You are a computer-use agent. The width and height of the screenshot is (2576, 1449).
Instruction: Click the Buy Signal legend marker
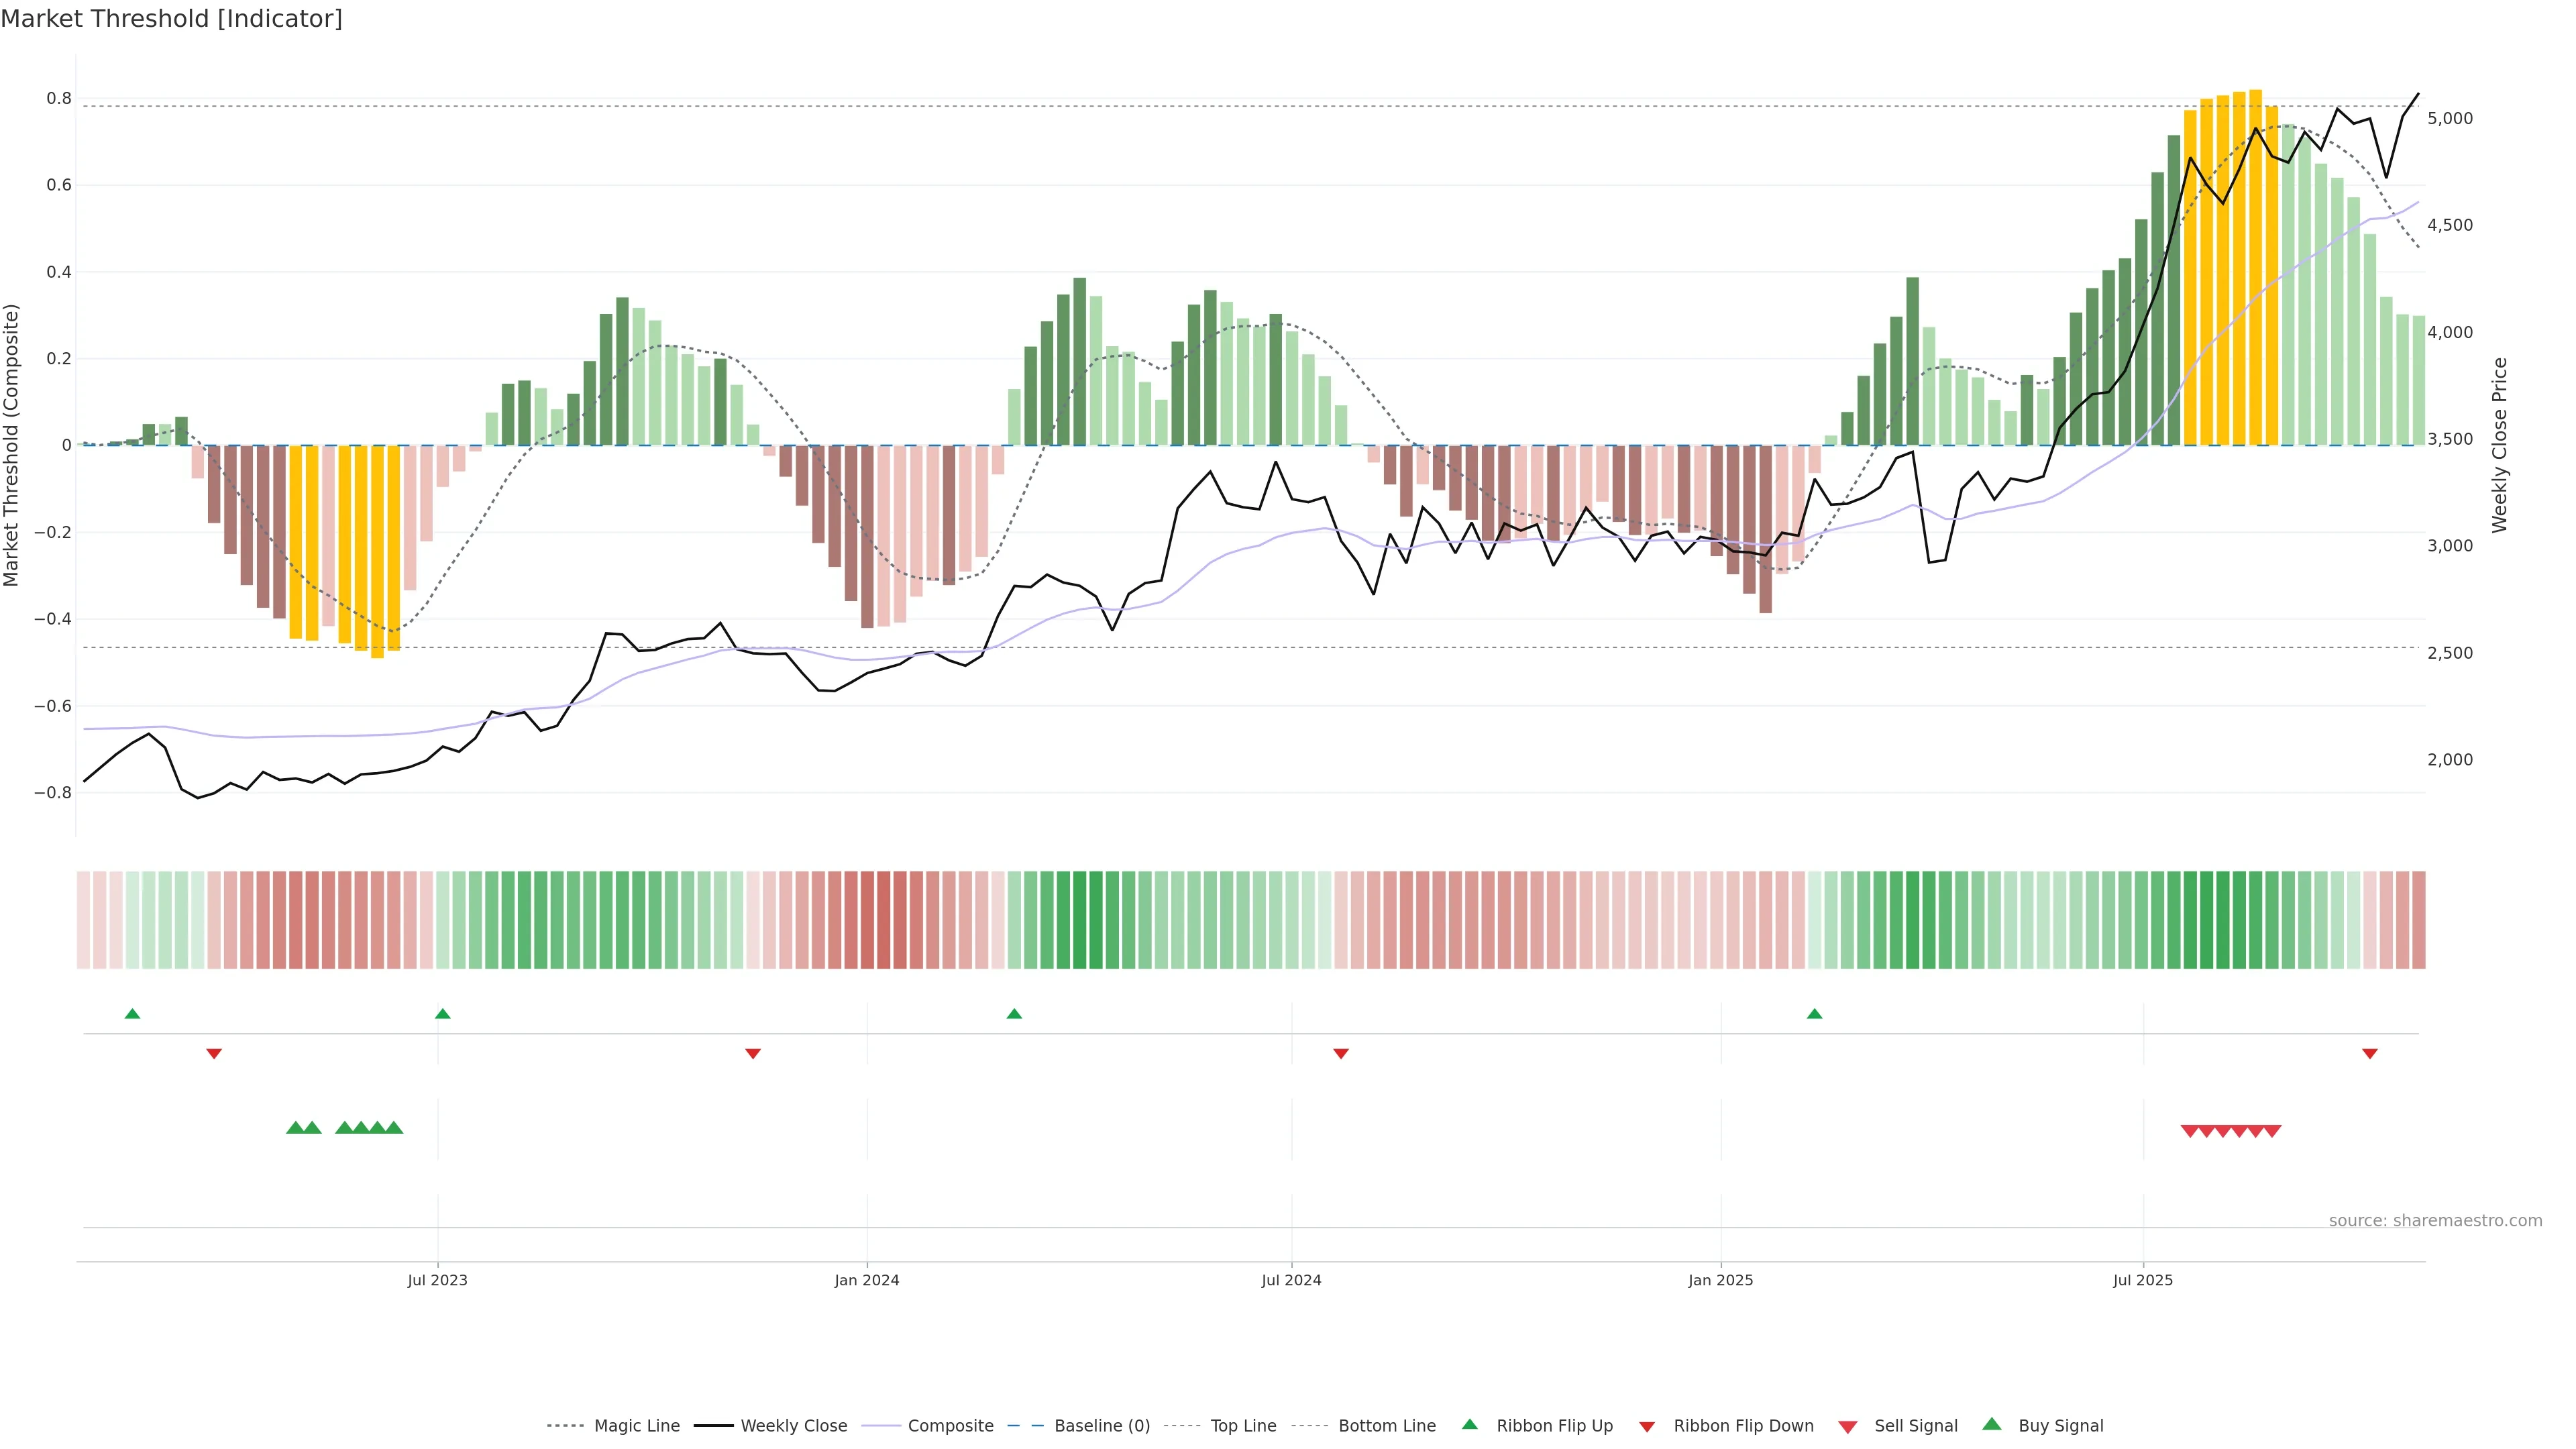(1992, 1424)
